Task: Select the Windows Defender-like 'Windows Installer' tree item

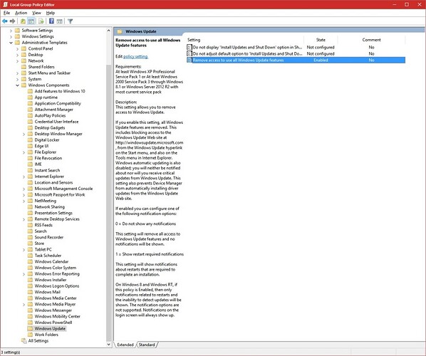Action: pos(51,280)
